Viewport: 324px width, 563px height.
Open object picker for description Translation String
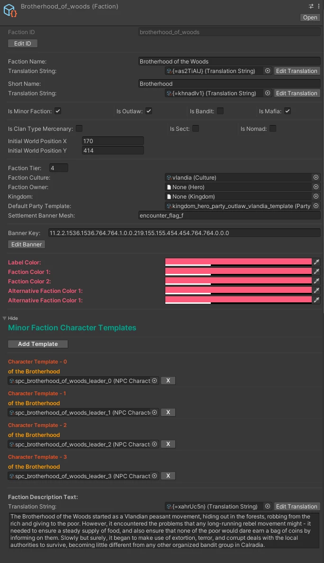click(x=268, y=506)
